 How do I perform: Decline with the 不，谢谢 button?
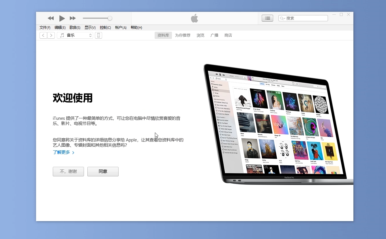pos(68,171)
